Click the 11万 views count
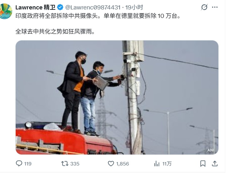229x173 pixels. click(167, 164)
